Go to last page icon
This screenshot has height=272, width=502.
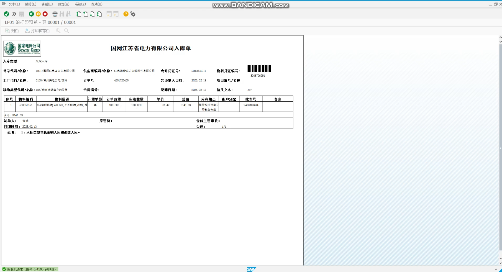pyautogui.click(x=99, y=14)
